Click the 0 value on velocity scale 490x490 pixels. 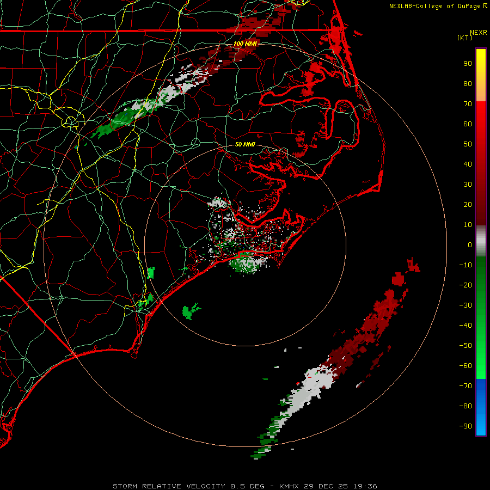tap(470, 245)
